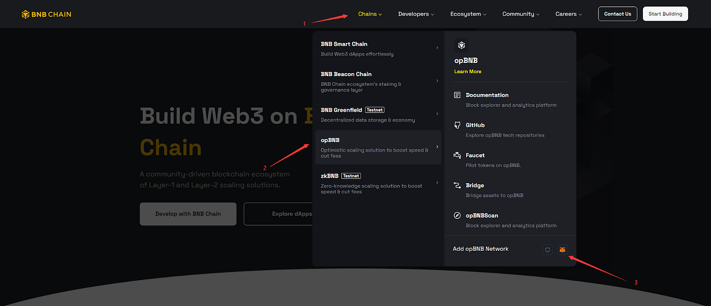
Task: Click Develop with BNB Chain button
Action: click(188, 214)
